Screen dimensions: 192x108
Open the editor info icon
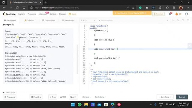(168, 20)
